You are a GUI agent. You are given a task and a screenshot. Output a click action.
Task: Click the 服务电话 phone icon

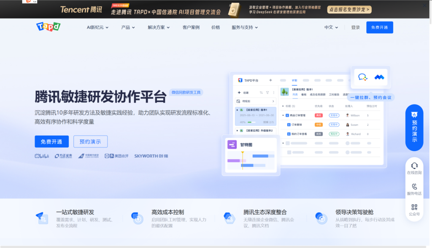pos(414,186)
